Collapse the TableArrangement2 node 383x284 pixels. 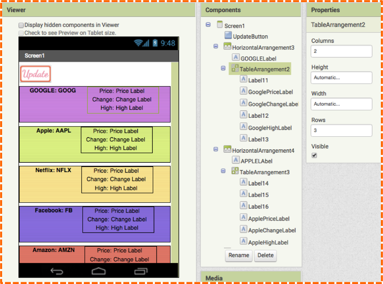[x=223, y=68]
